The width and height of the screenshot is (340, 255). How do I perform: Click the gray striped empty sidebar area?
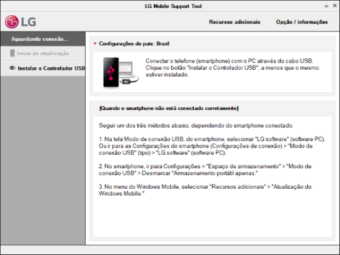point(43,160)
